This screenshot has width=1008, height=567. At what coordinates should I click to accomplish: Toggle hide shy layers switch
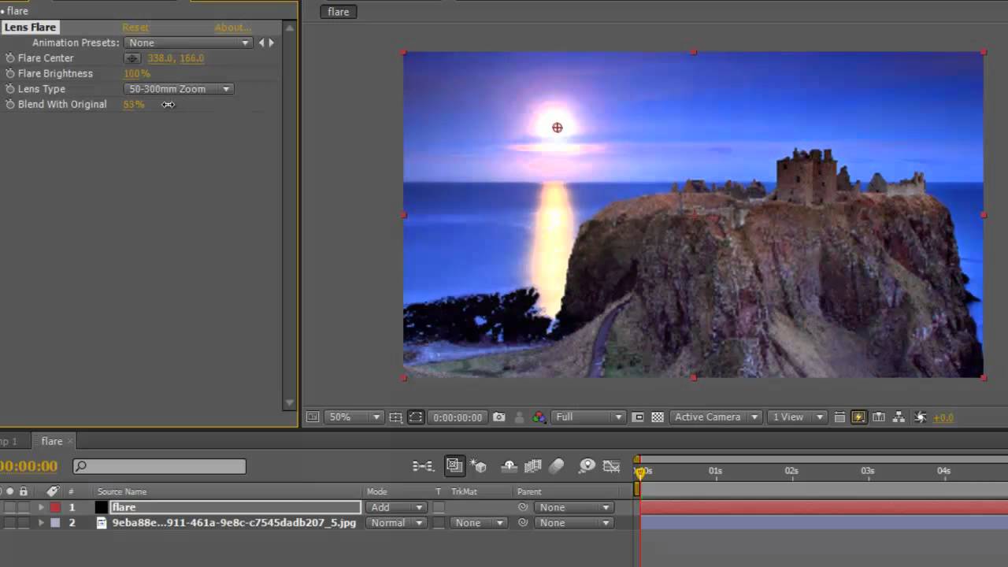point(509,466)
